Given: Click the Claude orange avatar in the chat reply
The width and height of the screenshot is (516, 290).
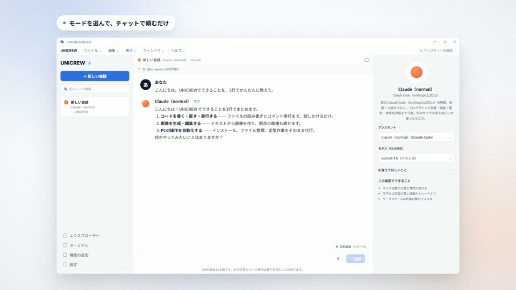Looking at the screenshot, I should 146,104.
